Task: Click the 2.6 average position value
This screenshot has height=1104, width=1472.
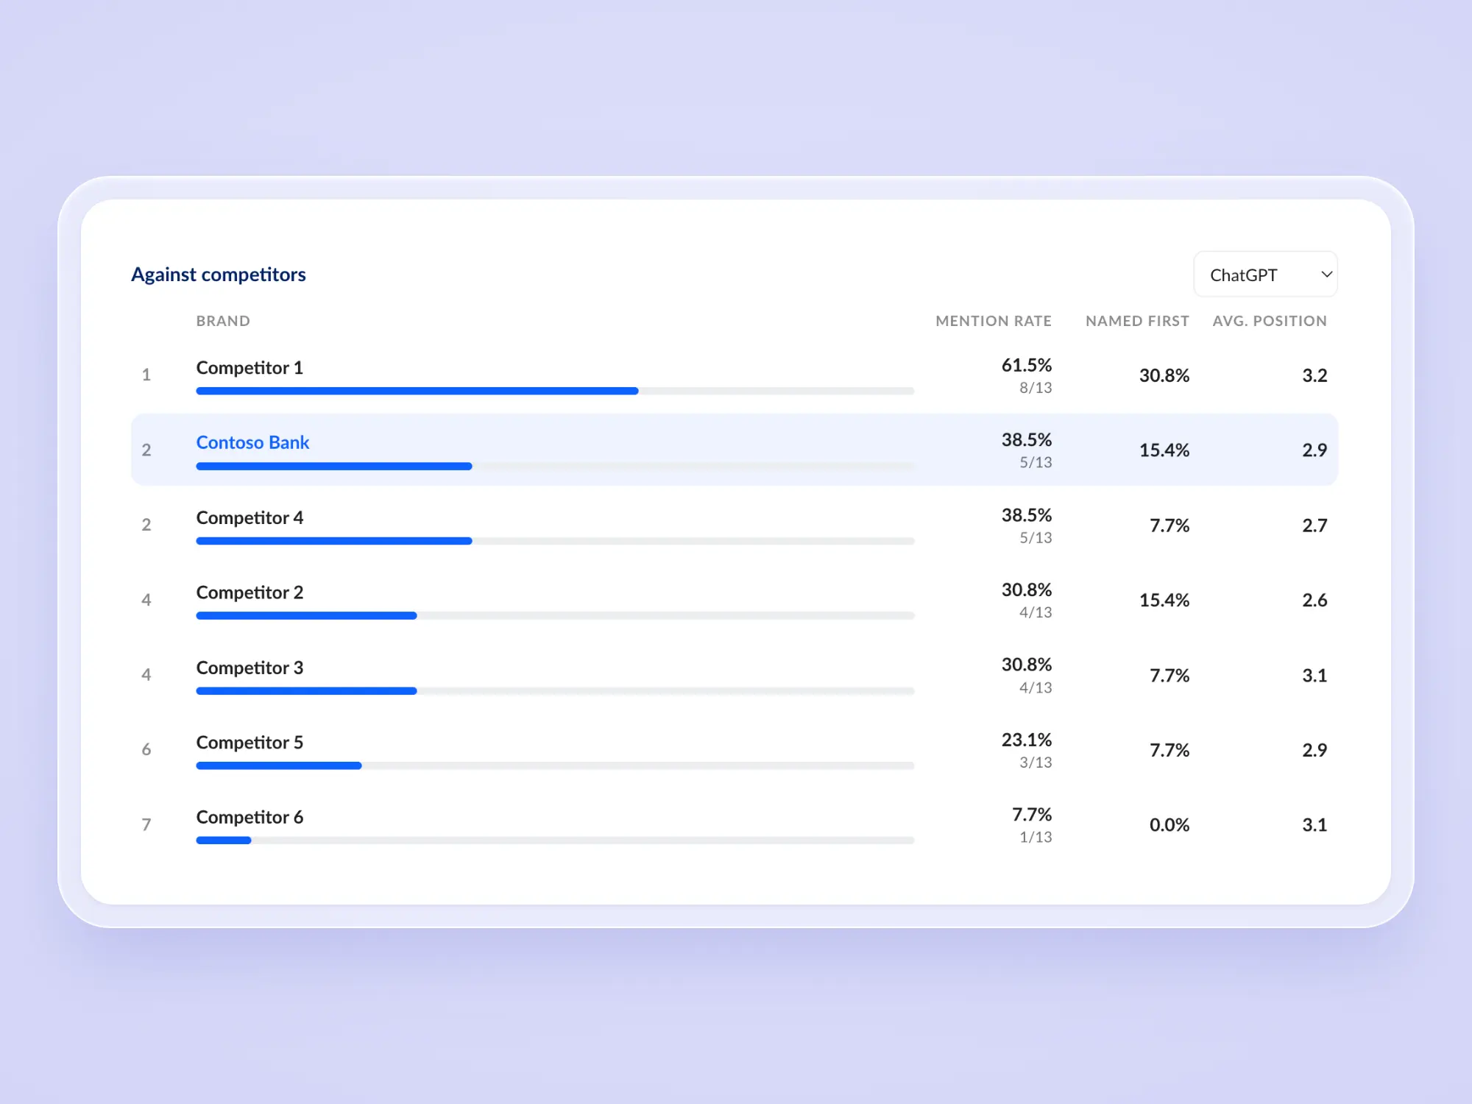Action: click(x=1314, y=600)
